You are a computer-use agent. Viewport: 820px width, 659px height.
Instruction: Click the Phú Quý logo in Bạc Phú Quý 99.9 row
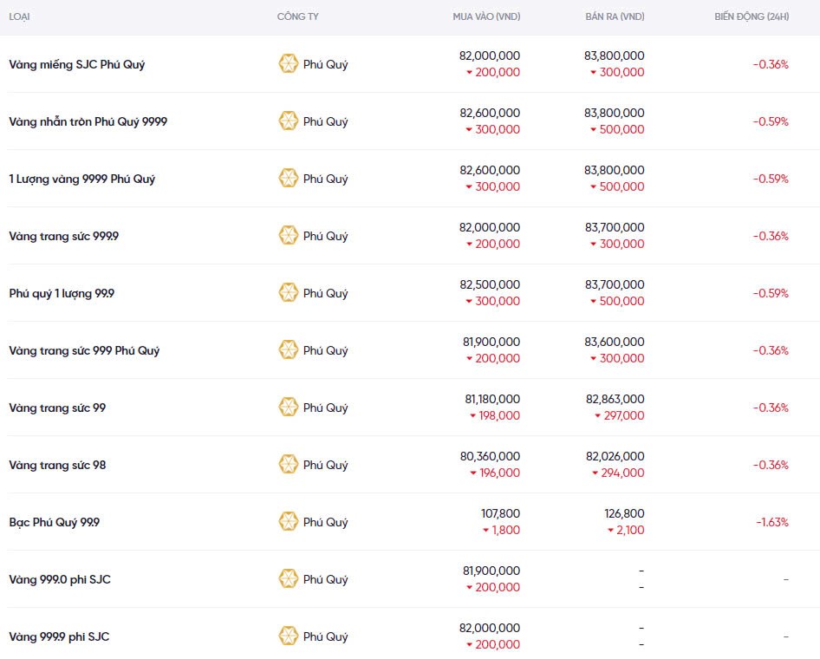(288, 522)
